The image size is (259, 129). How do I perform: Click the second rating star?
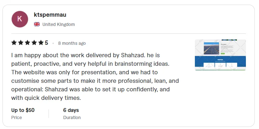click(x=21, y=43)
